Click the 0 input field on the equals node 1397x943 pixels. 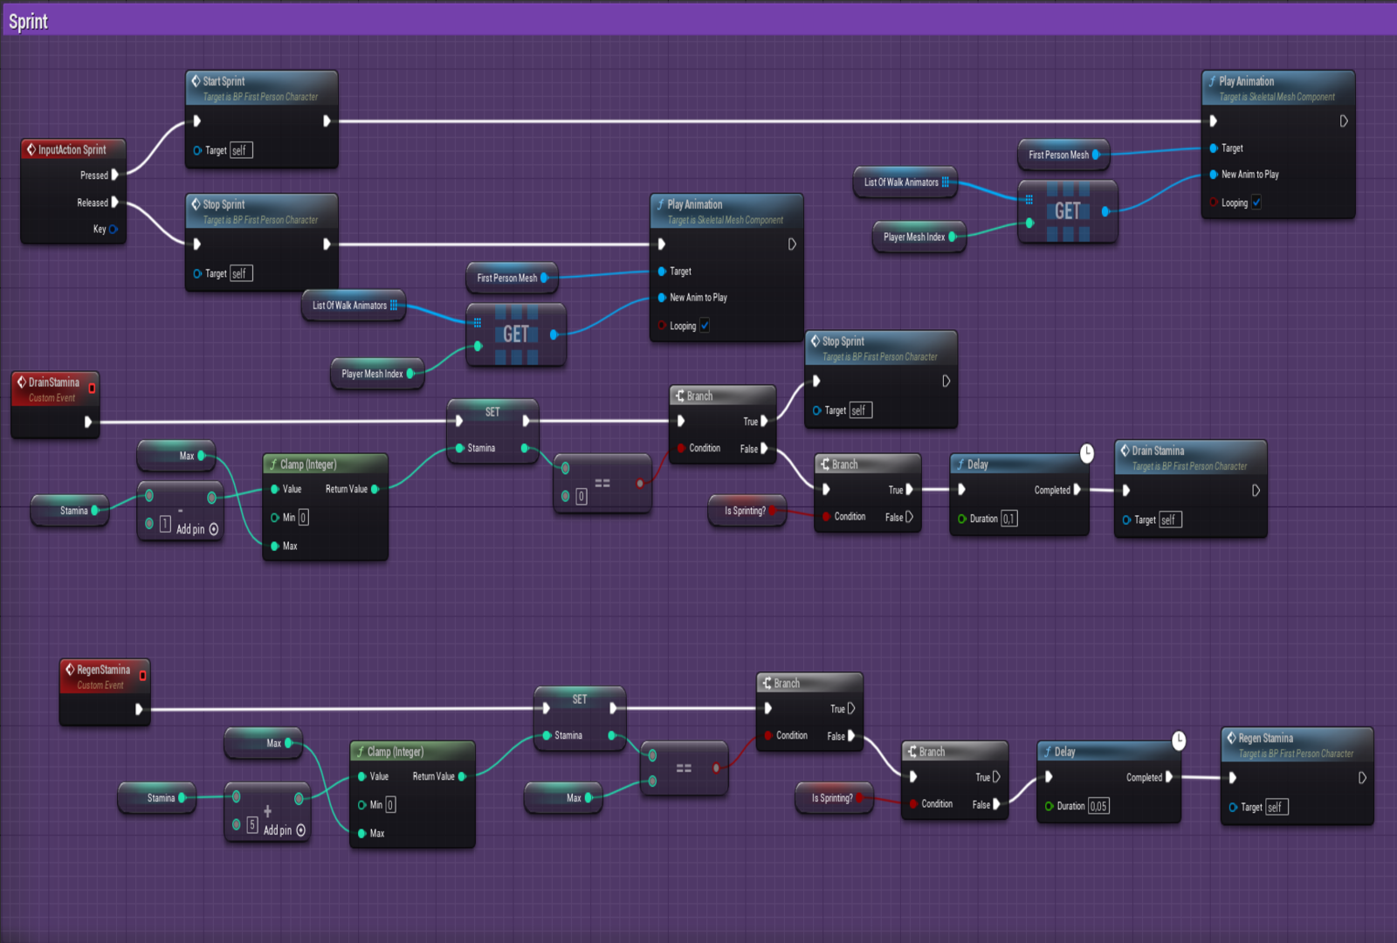tap(582, 497)
